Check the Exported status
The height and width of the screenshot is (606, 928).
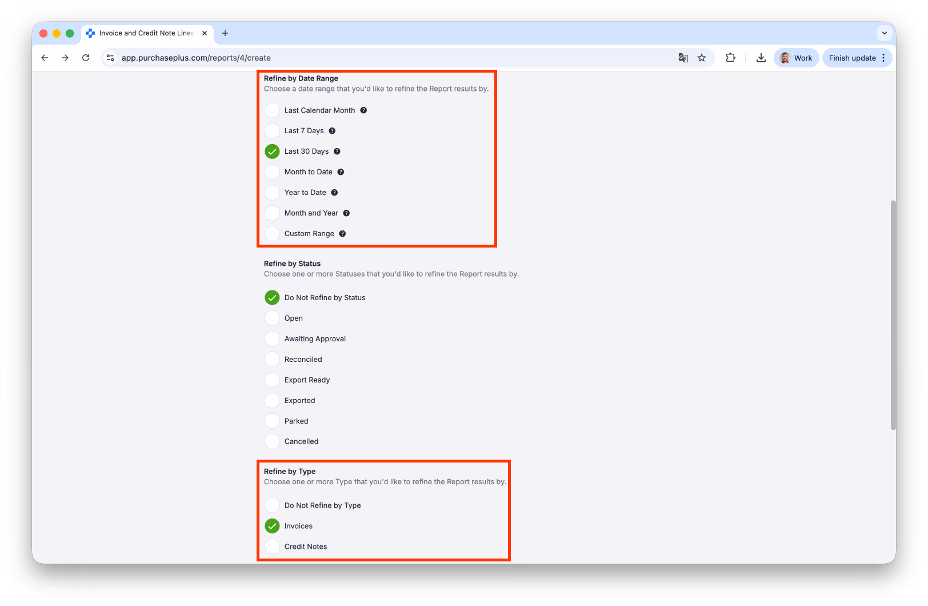(272, 401)
